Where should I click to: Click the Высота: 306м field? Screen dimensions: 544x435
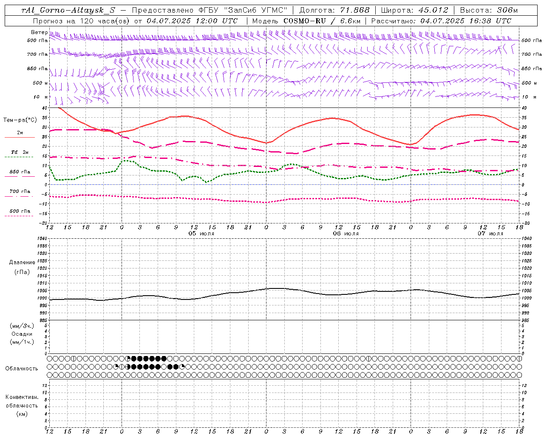[488, 10]
